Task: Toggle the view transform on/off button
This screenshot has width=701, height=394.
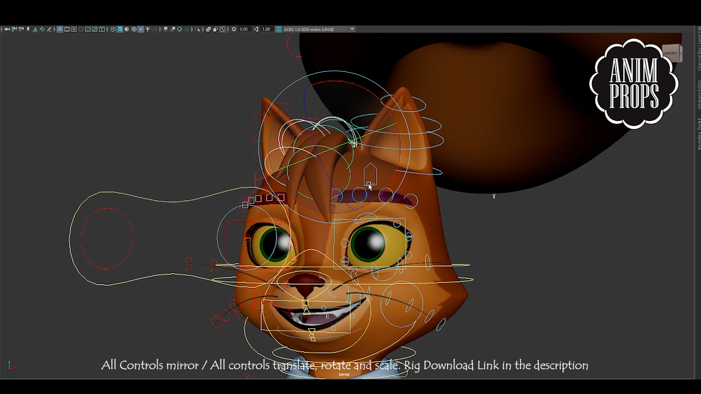Action: point(278,29)
